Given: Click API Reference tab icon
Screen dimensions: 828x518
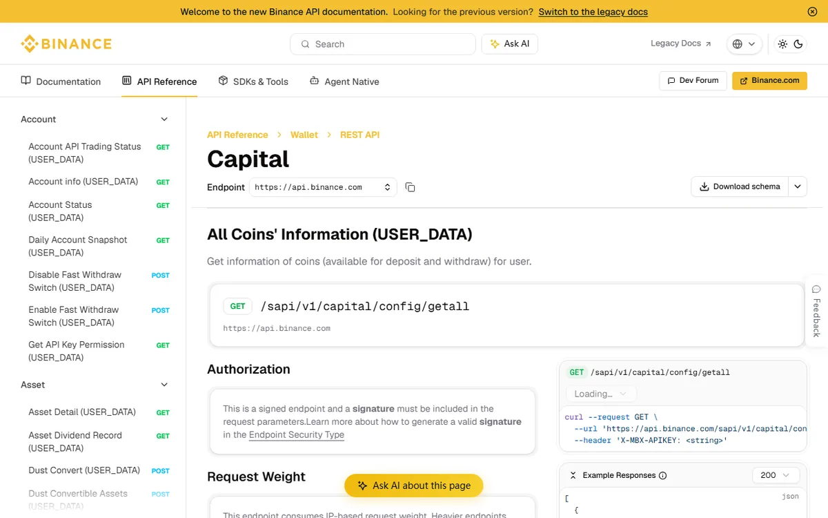Looking at the screenshot, I should pyautogui.click(x=127, y=81).
